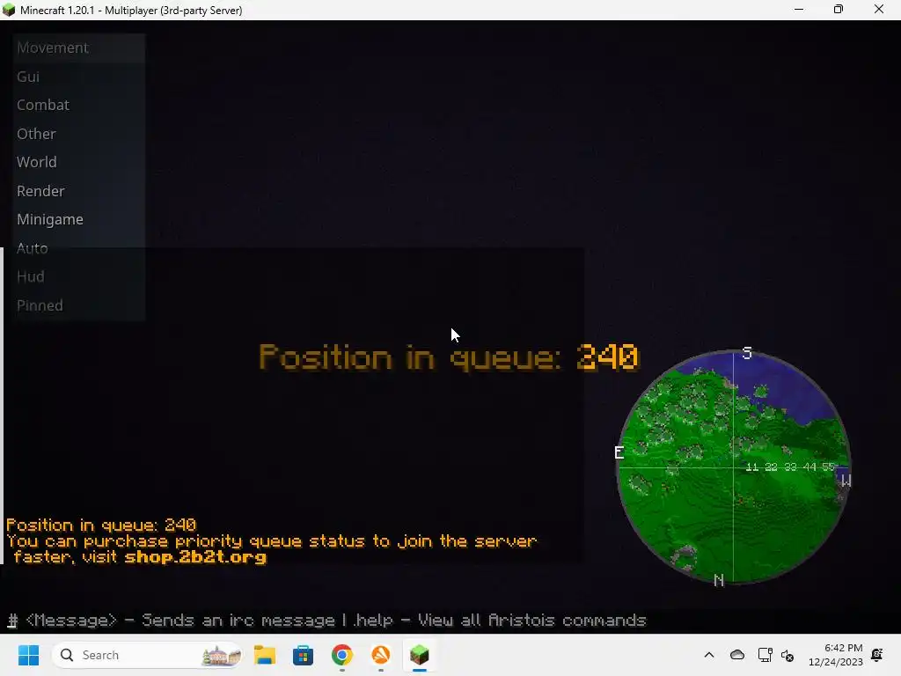Show hidden system tray icons

click(x=709, y=655)
